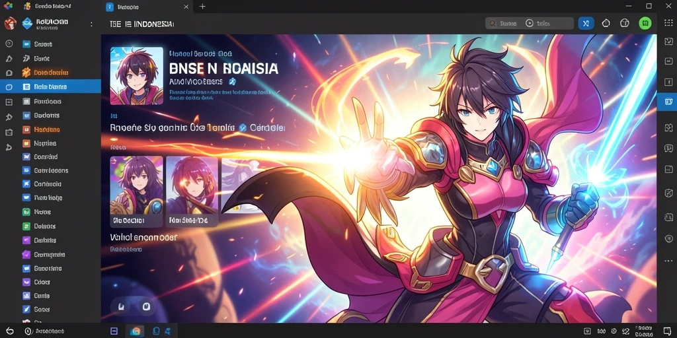This screenshot has width=677, height=338.
Task: Click the back arrow in the bottom-left corner
Action: [x=9, y=331]
